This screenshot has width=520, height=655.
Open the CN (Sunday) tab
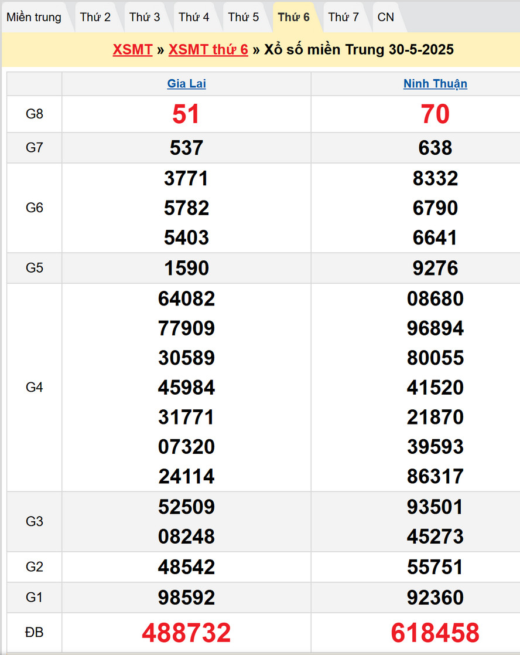tap(386, 17)
